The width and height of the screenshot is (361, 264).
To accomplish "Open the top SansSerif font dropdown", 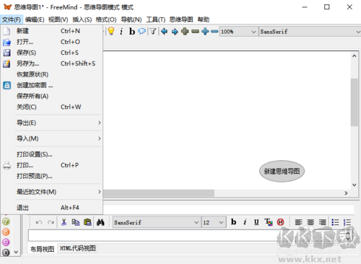I will click(310, 32).
